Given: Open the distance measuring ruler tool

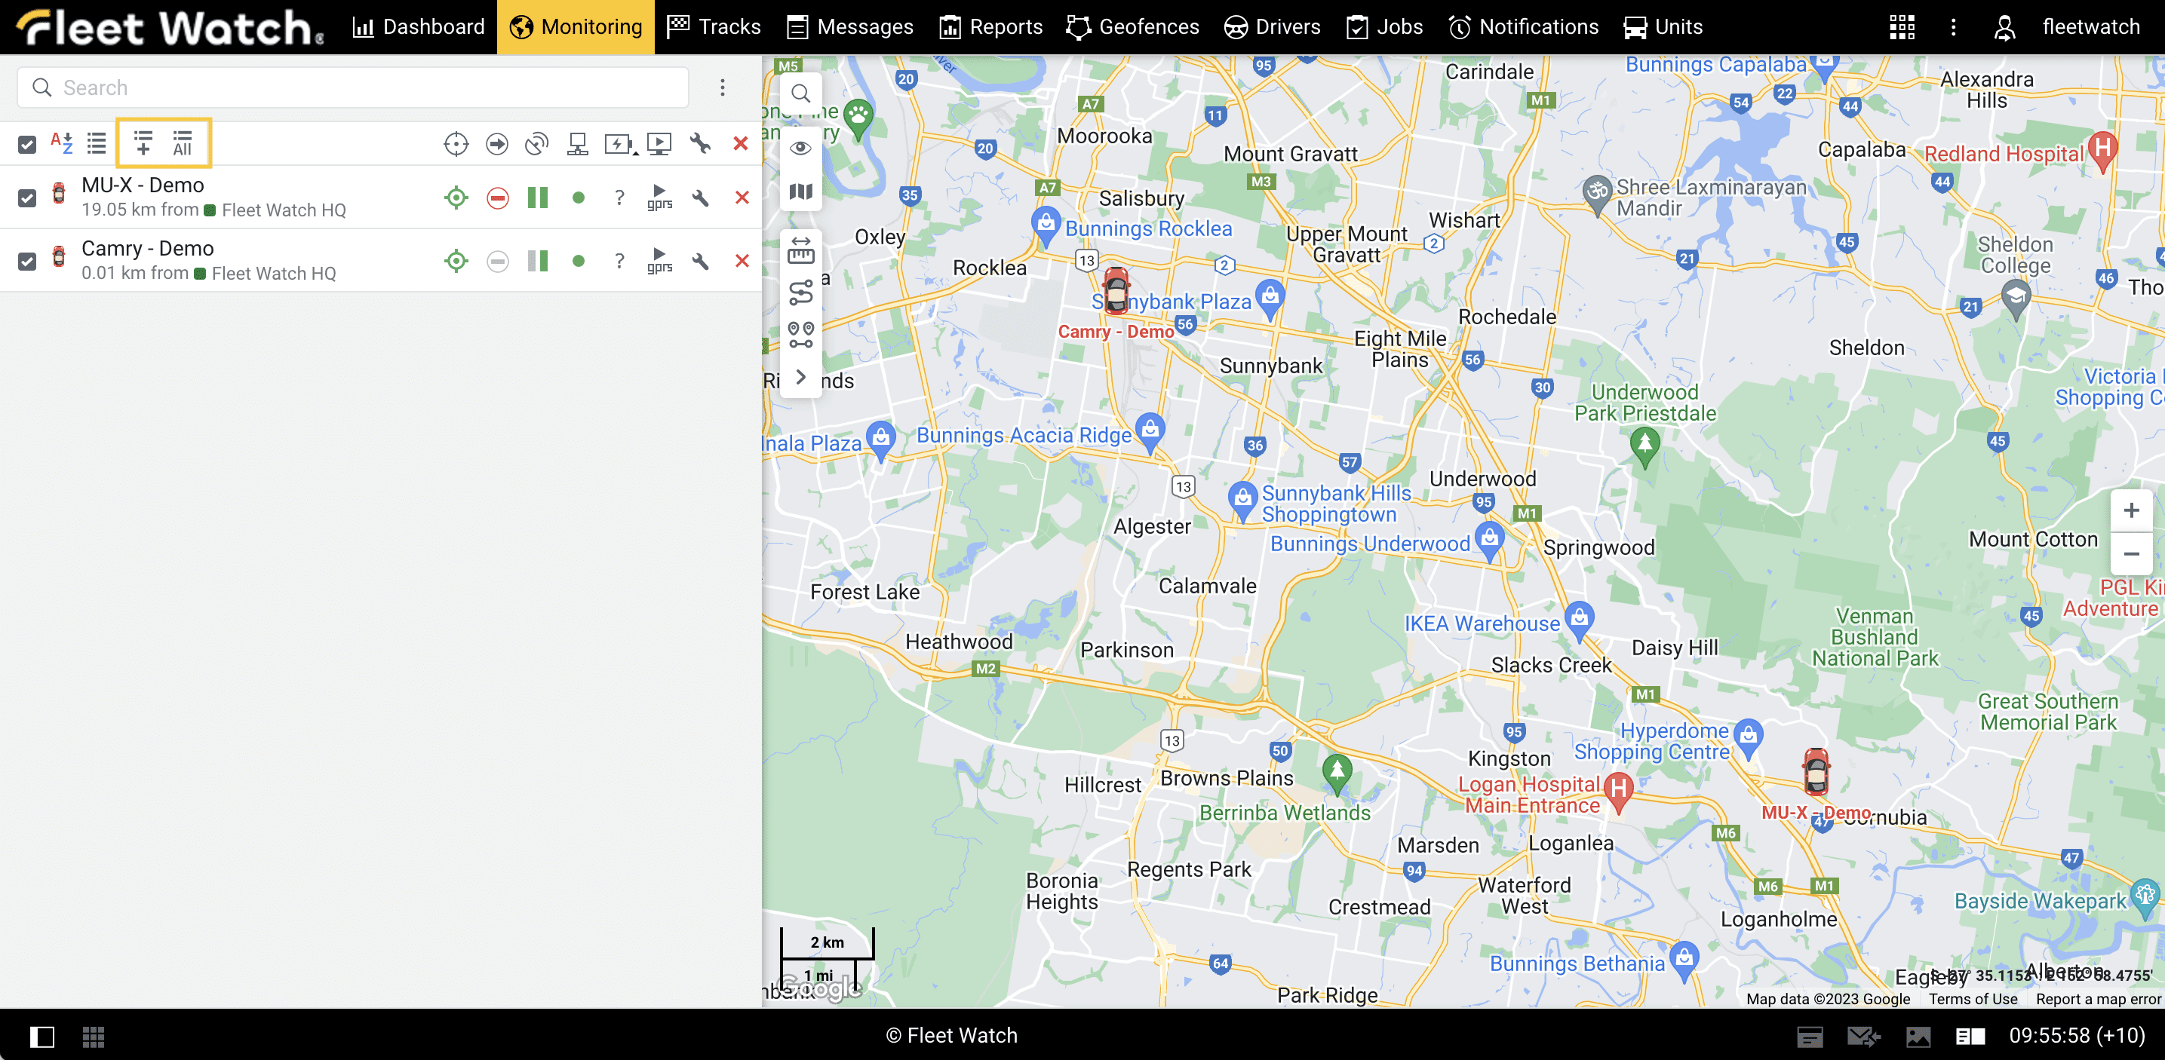Looking at the screenshot, I should click(x=800, y=250).
